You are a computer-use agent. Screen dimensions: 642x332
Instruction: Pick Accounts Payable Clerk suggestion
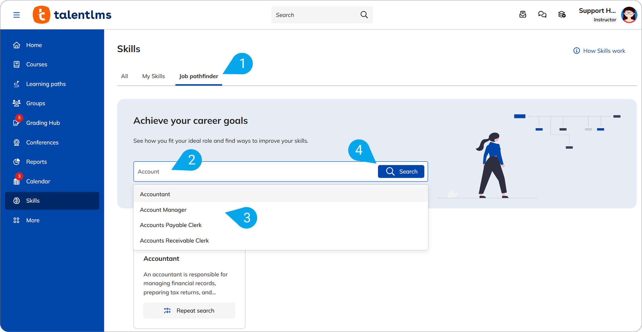(x=171, y=225)
